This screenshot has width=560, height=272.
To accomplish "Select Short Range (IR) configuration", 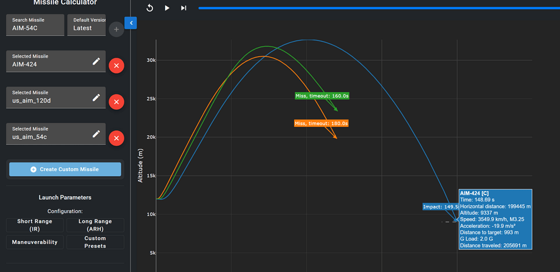I will point(35,225).
